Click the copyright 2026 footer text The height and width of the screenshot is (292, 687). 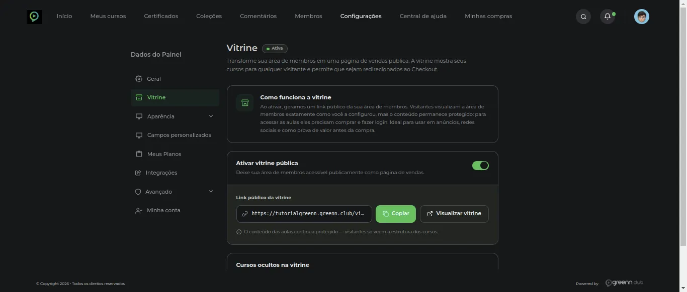[x=80, y=283]
